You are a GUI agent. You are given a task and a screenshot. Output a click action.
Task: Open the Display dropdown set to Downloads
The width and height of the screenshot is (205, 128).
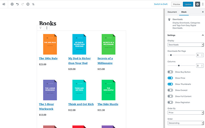[x=186, y=45]
